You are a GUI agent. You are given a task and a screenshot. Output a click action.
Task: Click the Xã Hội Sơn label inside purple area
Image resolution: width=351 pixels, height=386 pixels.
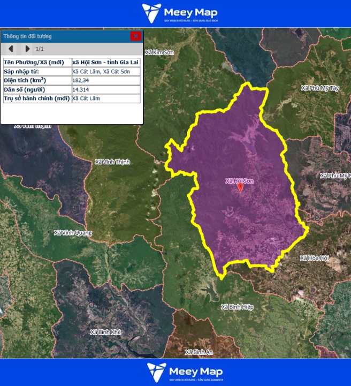(x=239, y=181)
